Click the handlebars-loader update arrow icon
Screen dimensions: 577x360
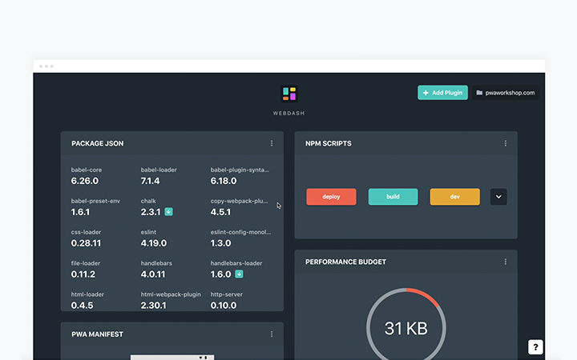click(x=239, y=274)
